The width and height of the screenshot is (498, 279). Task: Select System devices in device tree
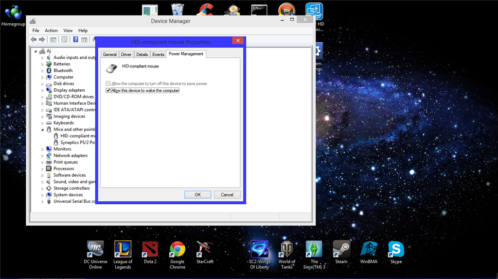[68, 195]
